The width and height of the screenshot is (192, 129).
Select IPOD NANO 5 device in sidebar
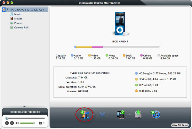point(25,10)
